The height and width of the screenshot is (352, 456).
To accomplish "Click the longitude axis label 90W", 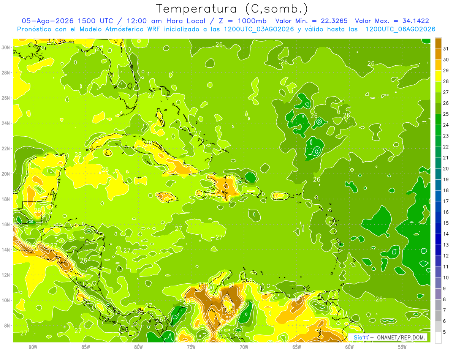I will pos(33,347).
